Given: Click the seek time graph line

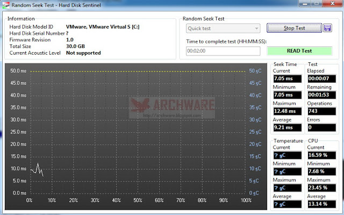Looking at the screenshot, I should 38,169.
